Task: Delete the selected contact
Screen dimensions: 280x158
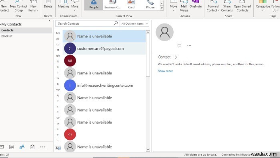Action: coord(48,5)
